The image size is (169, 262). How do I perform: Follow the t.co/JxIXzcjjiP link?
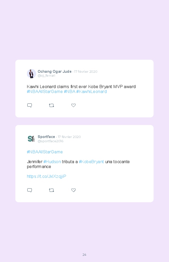[46, 177]
